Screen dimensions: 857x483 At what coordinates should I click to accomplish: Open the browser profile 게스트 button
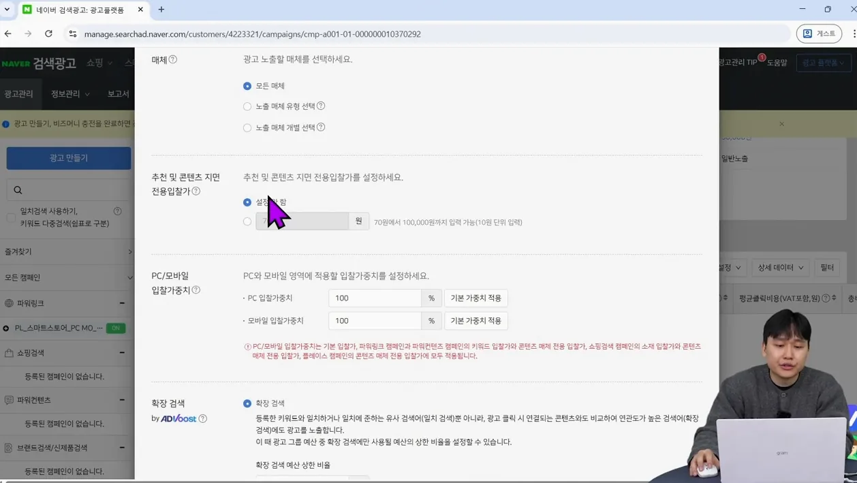pos(819,33)
